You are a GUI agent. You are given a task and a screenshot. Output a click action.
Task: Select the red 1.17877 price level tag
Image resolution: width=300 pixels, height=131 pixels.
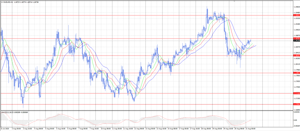[296, 73]
